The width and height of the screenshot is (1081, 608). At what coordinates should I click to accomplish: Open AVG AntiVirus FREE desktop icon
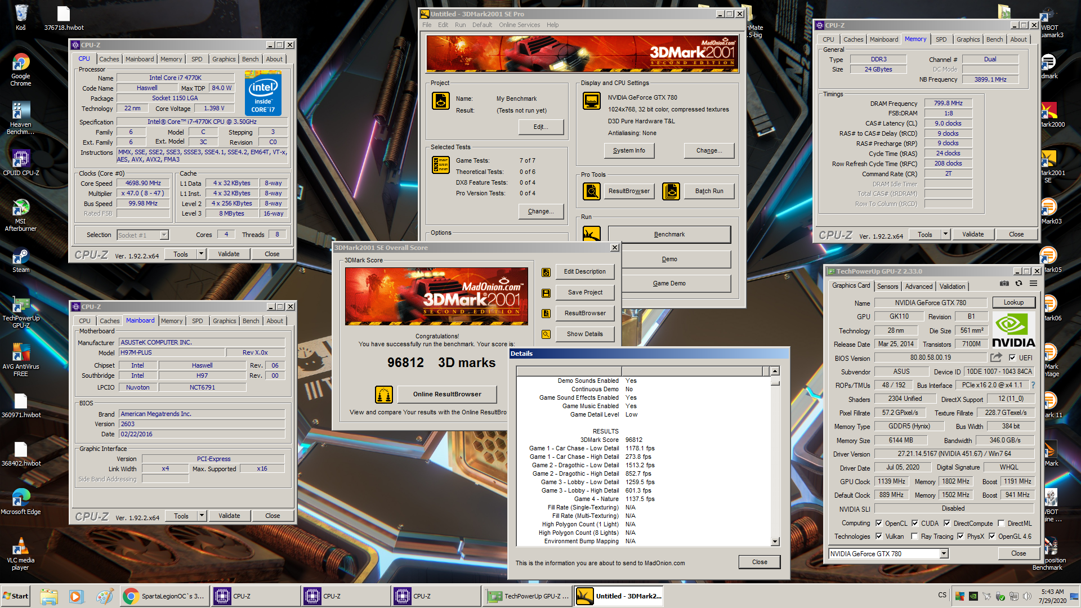pyautogui.click(x=21, y=360)
